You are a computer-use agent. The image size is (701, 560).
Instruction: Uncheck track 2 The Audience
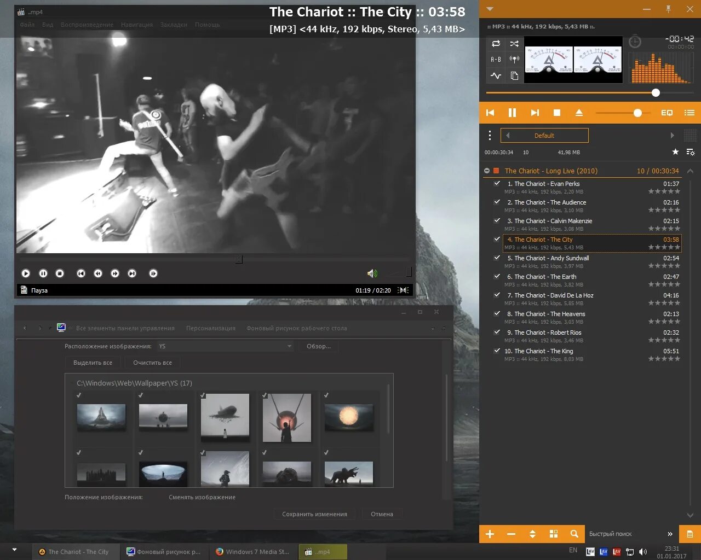pos(497,202)
